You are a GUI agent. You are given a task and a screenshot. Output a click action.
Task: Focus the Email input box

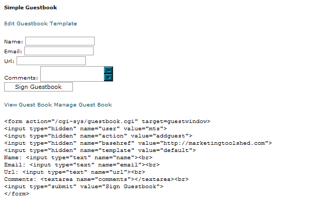pyautogui.click(x=59, y=51)
